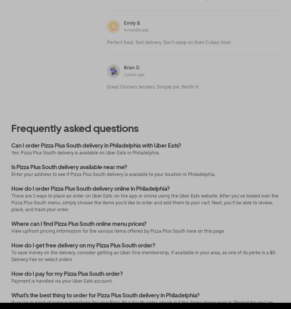This screenshot has height=309, width=291.
Task: Click Emily B.'s reviewer avatar icon
Action: click(113, 27)
